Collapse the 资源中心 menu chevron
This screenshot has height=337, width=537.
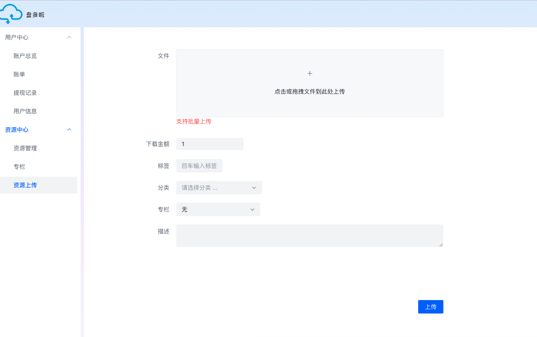click(70, 130)
